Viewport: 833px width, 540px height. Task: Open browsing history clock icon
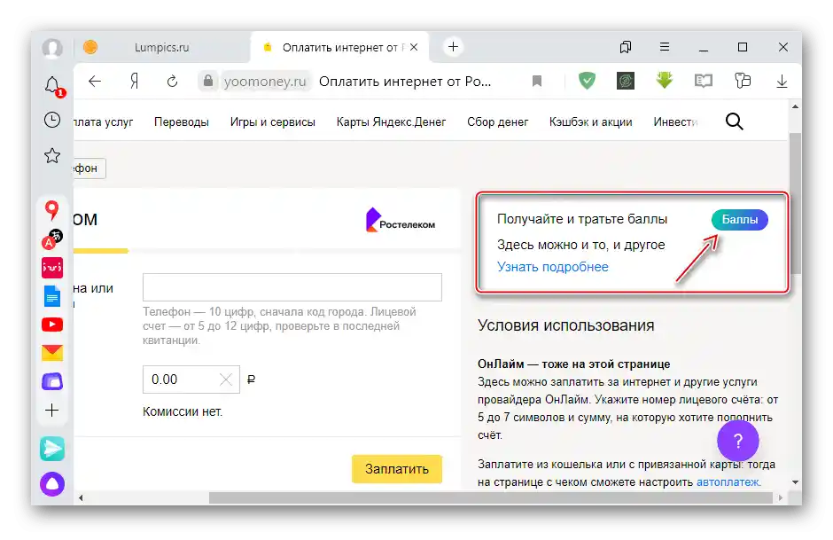[x=52, y=120]
